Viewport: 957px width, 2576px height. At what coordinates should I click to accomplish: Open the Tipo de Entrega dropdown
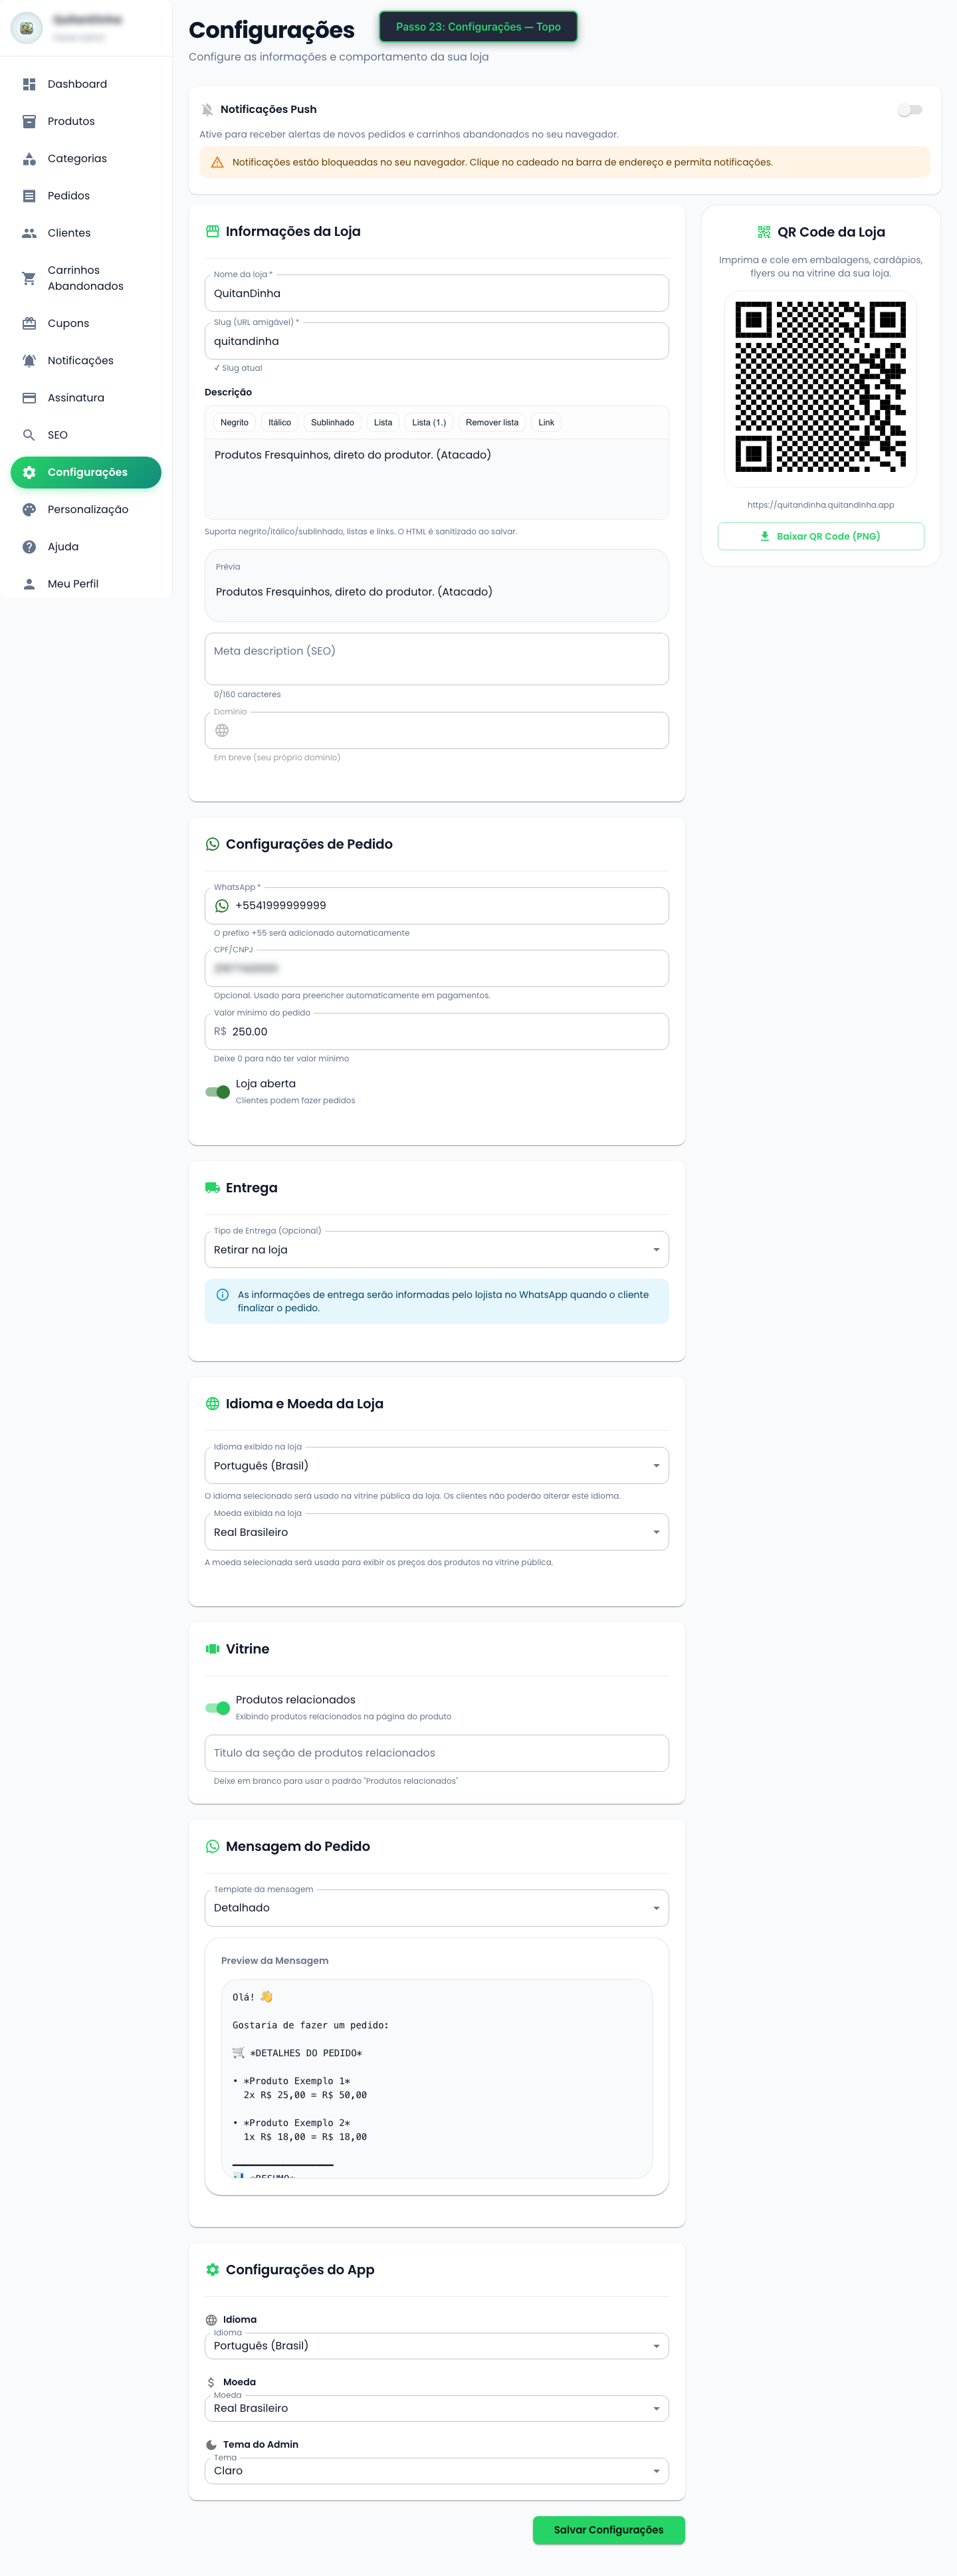click(x=655, y=1249)
